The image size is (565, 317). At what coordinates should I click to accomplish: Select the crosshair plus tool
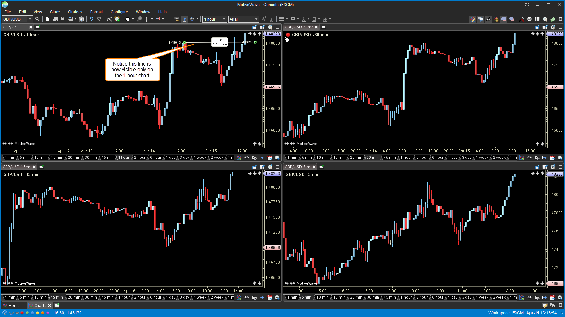(x=169, y=19)
